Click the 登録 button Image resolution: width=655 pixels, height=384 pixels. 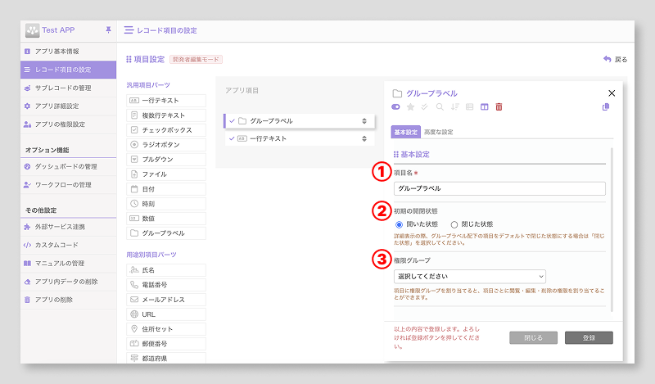(589, 337)
